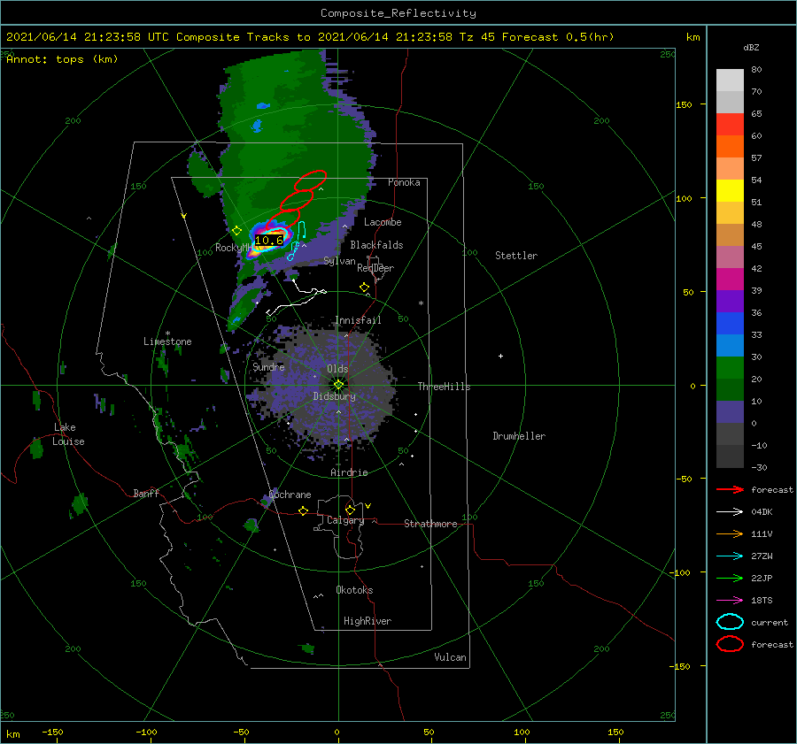Screen dimensions: 797x744
Task: Click the Lacombe city label
Action: point(383,222)
